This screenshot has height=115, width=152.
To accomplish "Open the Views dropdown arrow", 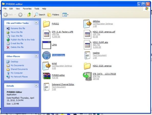I will 68,15.
